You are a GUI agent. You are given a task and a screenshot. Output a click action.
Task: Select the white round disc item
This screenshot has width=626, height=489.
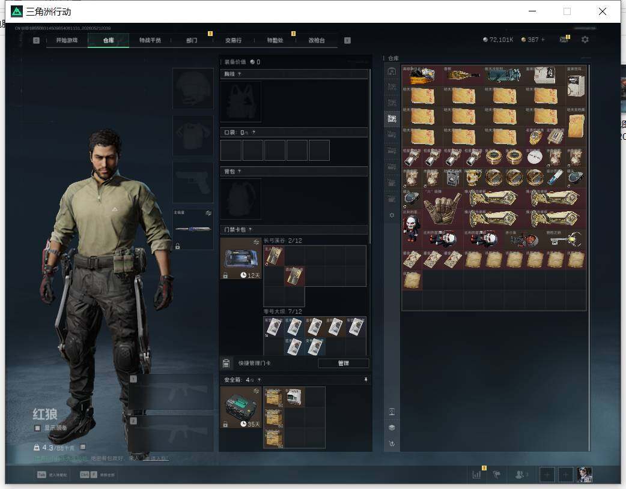(x=535, y=157)
